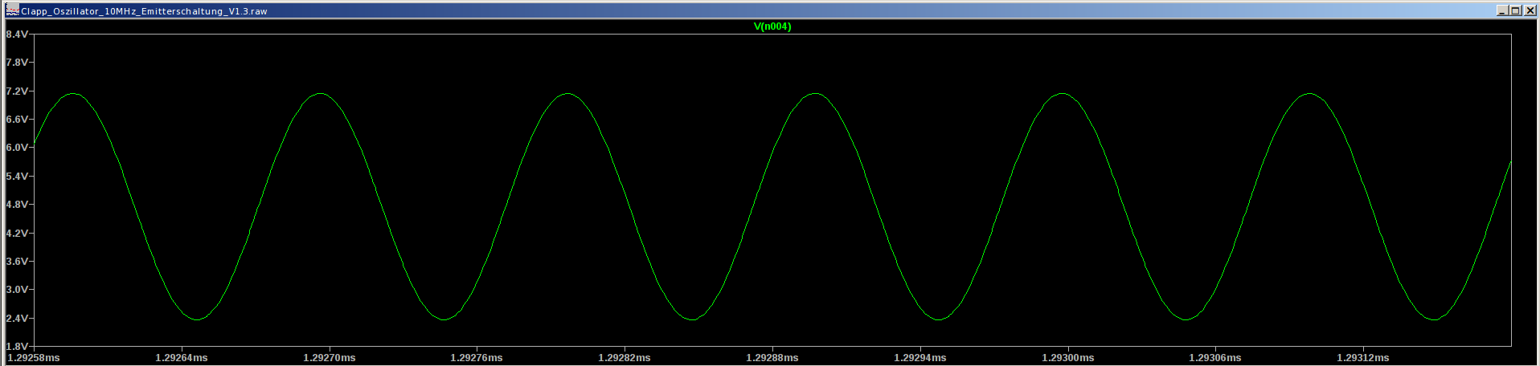Maximize the waveform window
This screenshot has height=366, width=1540.
1515,10
